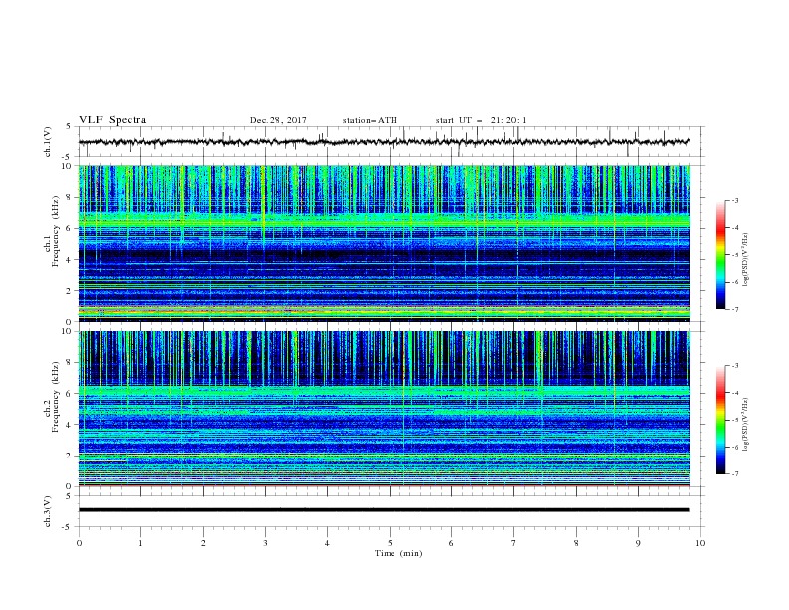
Task: Click the time axis tick label '5'
Action: pos(390,543)
